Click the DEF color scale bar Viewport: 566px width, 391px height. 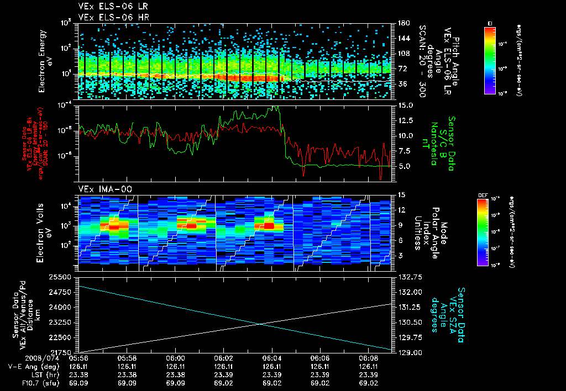[x=483, y=233]
